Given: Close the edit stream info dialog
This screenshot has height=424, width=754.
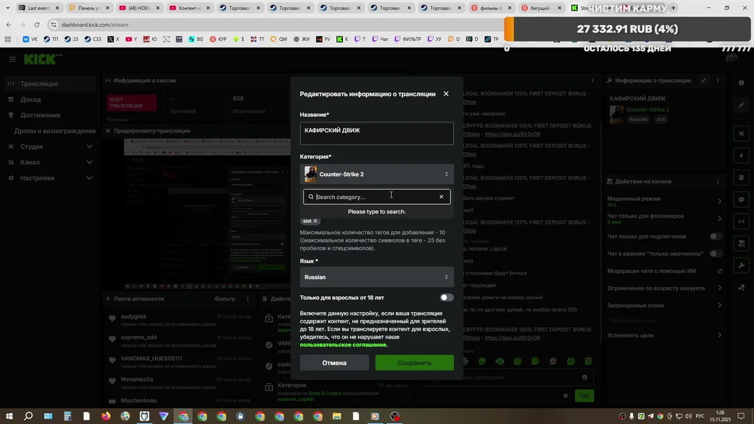Looking at the screenshot, I should point(446,94).
